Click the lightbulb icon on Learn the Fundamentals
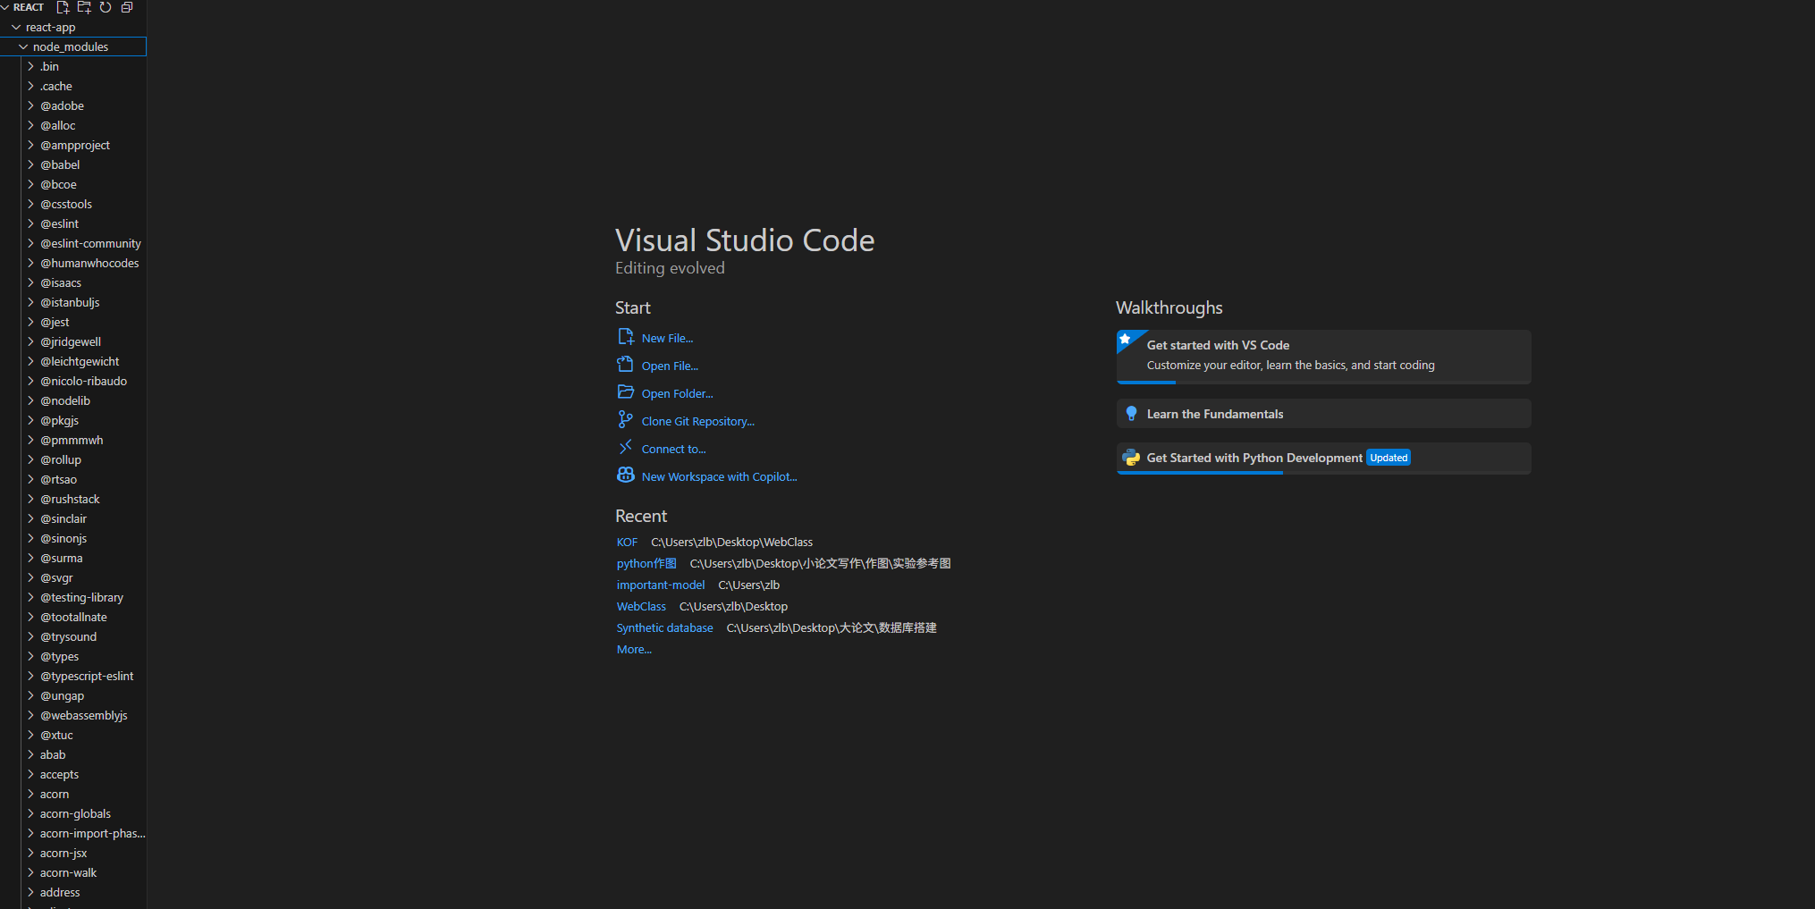Screen dimensions: 1815x909 coord(1131,414)
